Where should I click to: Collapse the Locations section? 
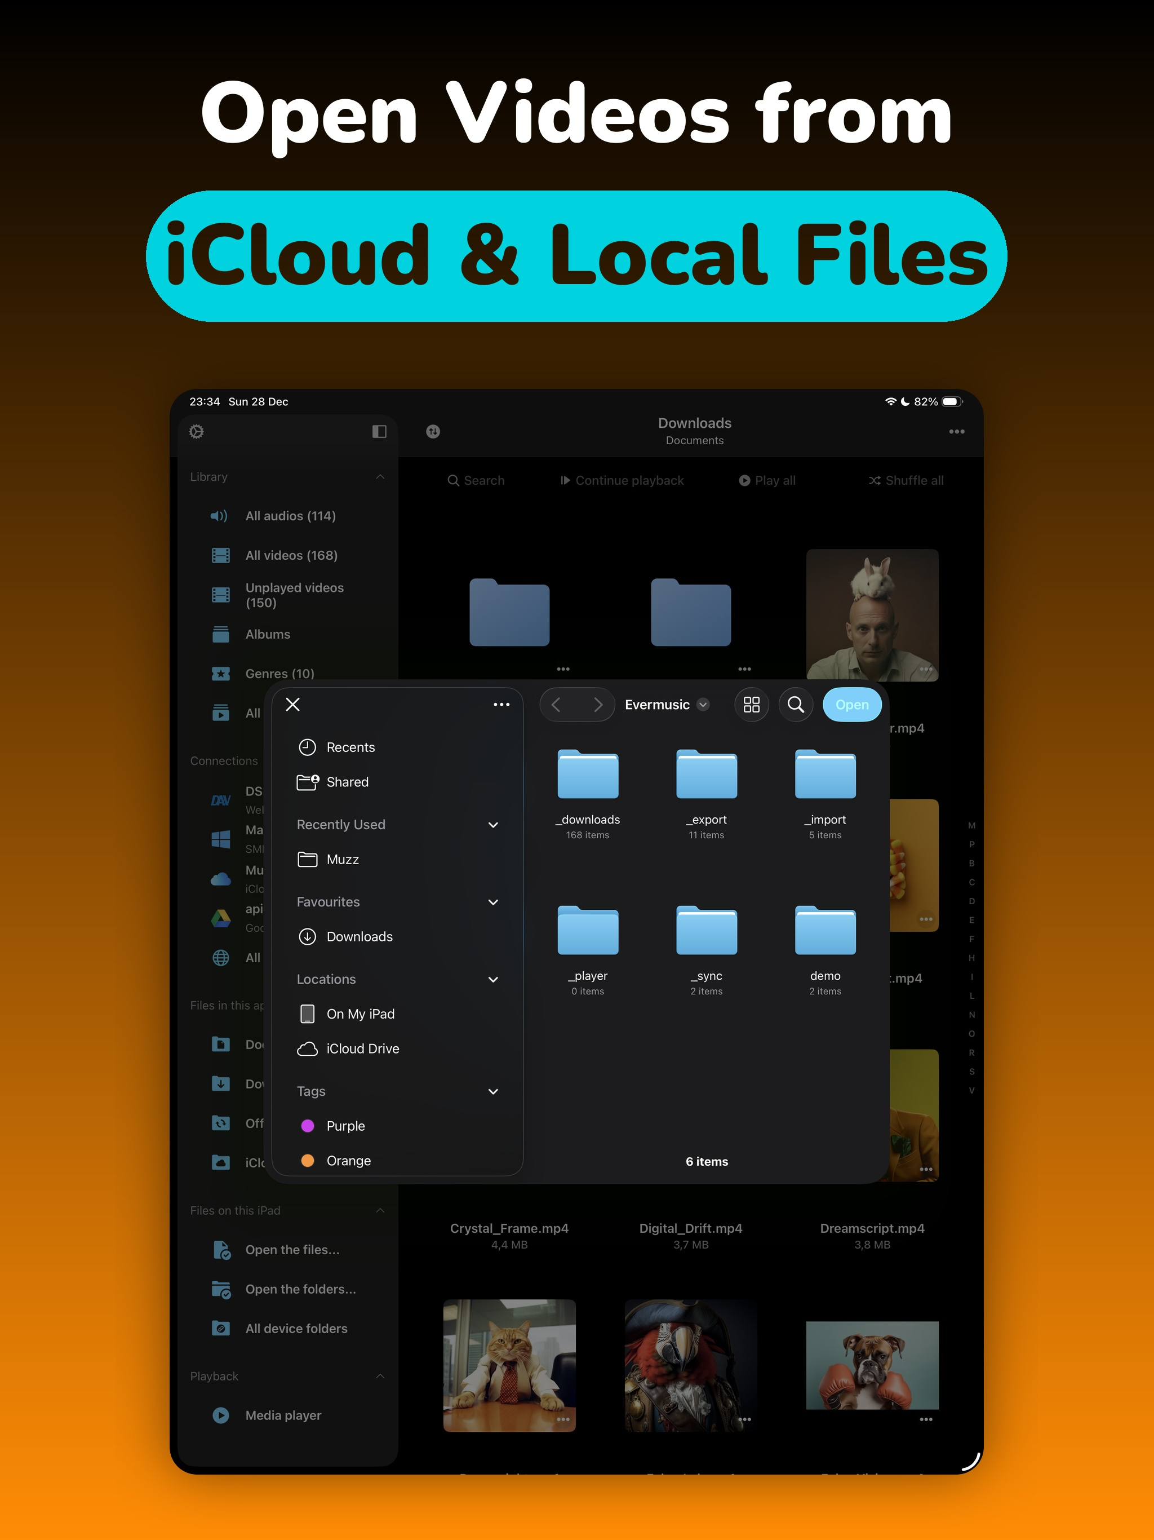click(x=493, y=980)
